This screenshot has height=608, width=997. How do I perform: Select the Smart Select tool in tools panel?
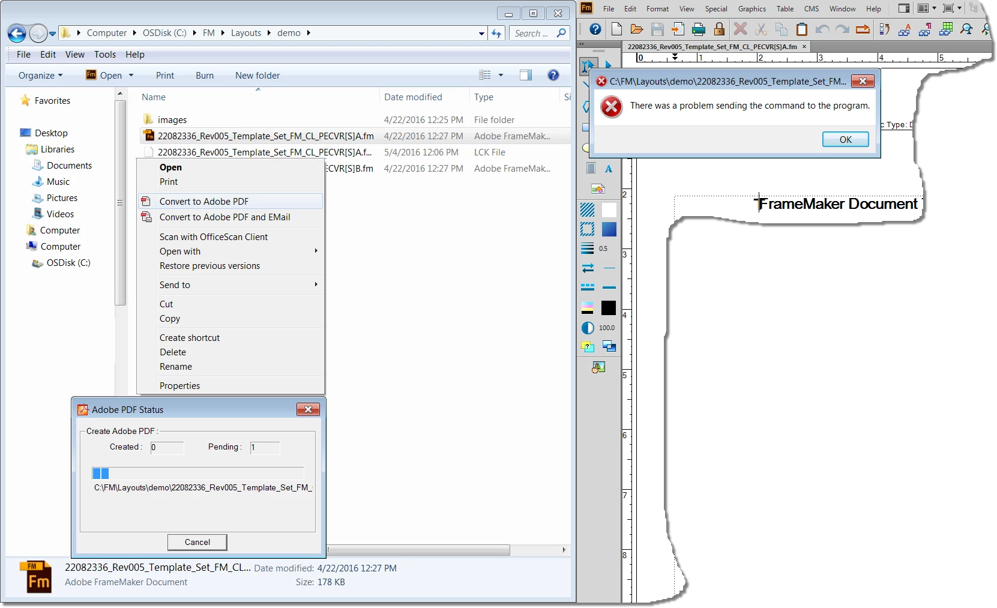(588, 65)
